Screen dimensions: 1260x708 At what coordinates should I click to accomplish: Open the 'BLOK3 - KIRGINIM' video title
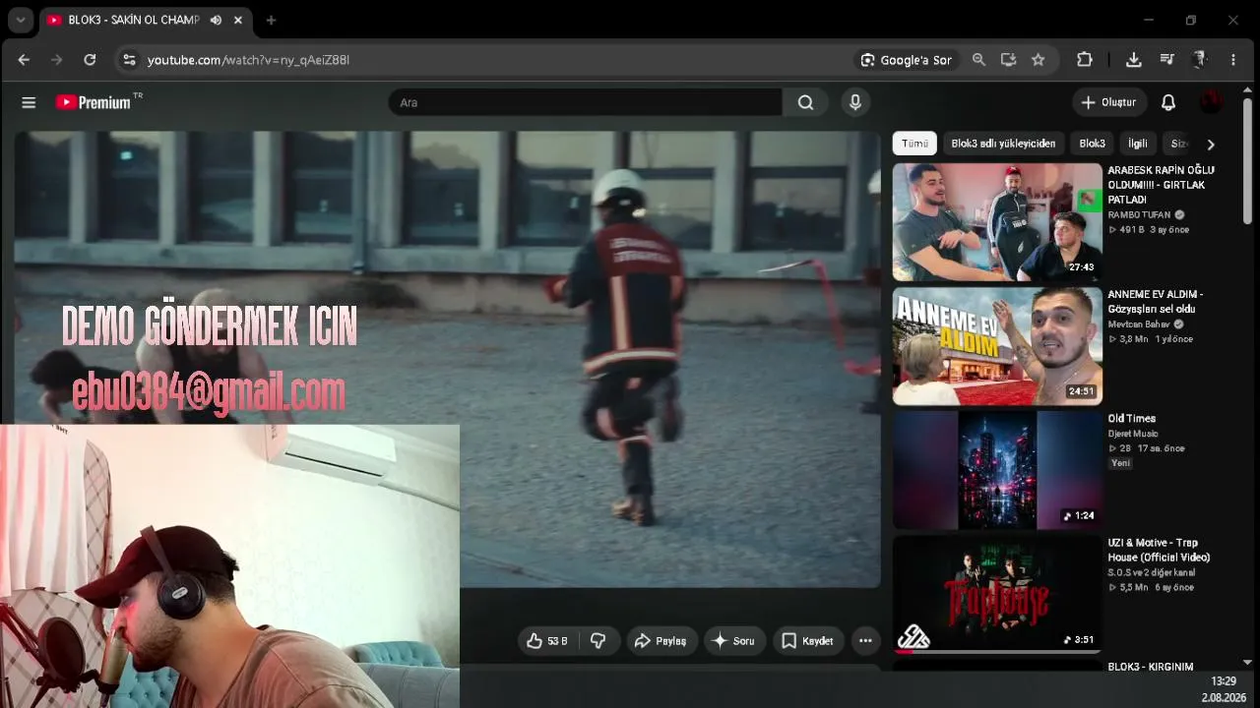click(x=1151, y=667)
